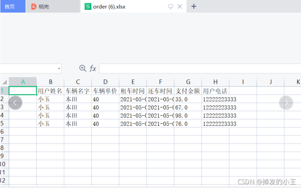Viewport: 301px width, 188px height.
Task: Select row 5 header
Action: (x=4, y=123)
